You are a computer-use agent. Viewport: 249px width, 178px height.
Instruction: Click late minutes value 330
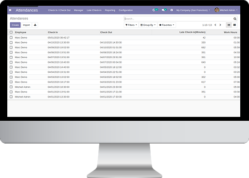pyautogui.click(x=203, y=43)
